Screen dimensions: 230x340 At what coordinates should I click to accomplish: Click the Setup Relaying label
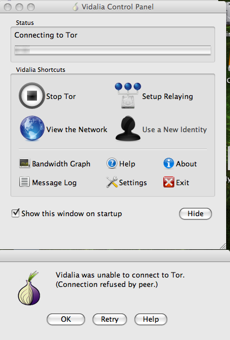168,96
